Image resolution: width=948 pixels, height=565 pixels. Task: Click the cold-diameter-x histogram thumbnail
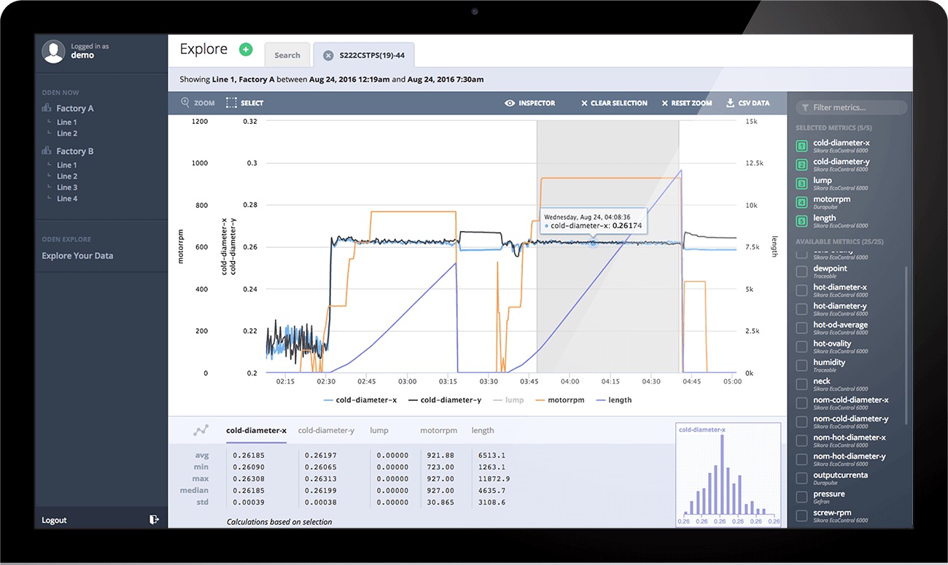(x=729, y=474)
